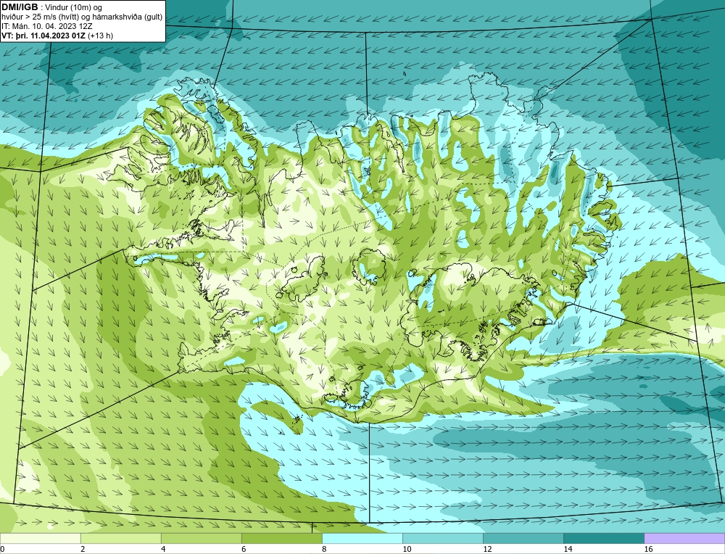The width and height of the screenshot is (725, 554).
Task: Select the light green 2–4 m/s legend swatch
Action: pos(120,538)
